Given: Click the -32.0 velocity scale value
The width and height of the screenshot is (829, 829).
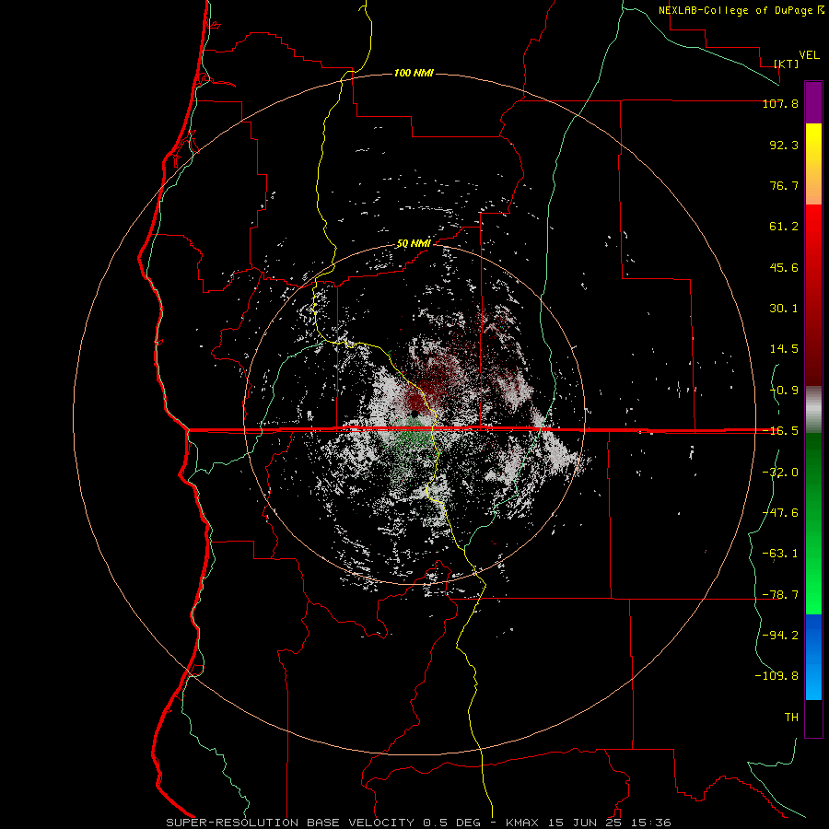Looking at the screenshot, I should 780,473.
